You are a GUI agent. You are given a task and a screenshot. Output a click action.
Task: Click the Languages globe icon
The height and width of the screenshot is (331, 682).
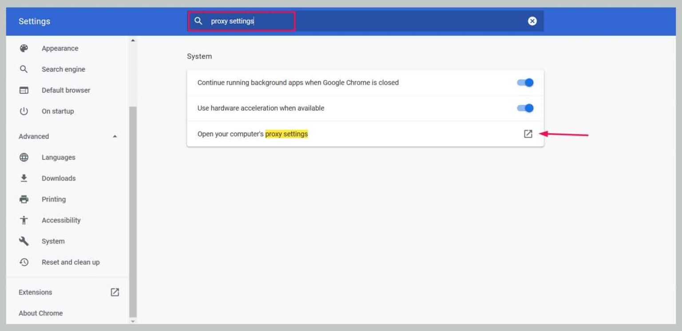24,157
